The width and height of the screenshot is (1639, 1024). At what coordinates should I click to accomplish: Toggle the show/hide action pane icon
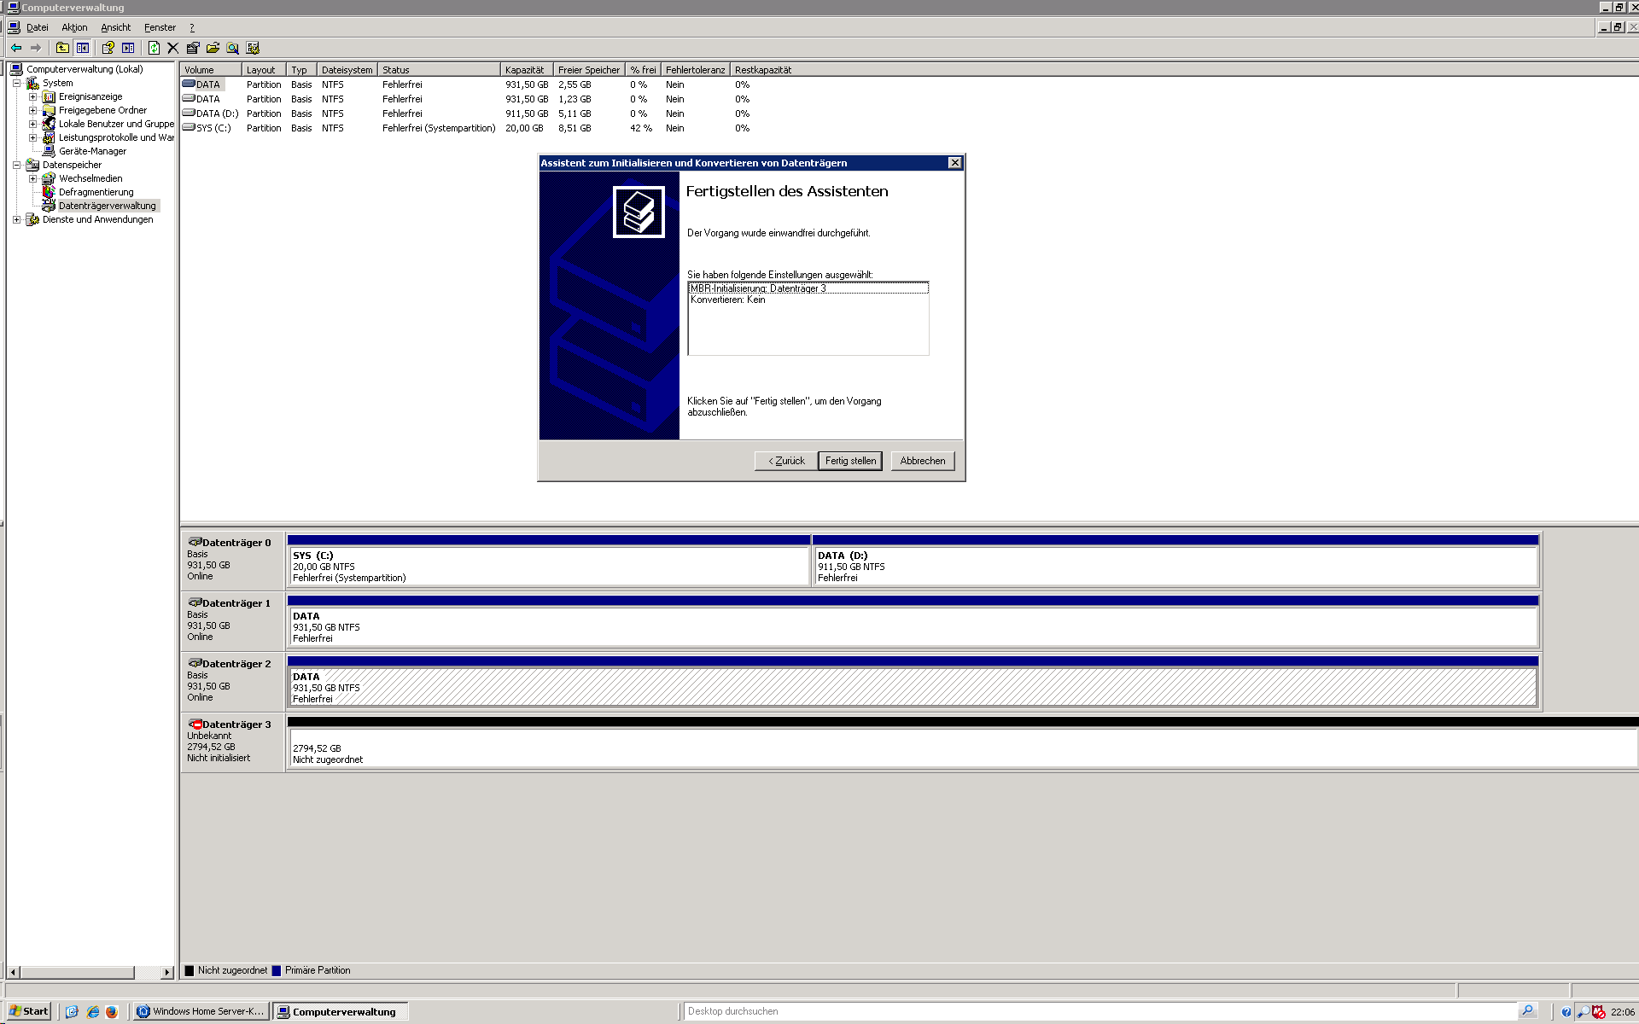coord(128,48)
